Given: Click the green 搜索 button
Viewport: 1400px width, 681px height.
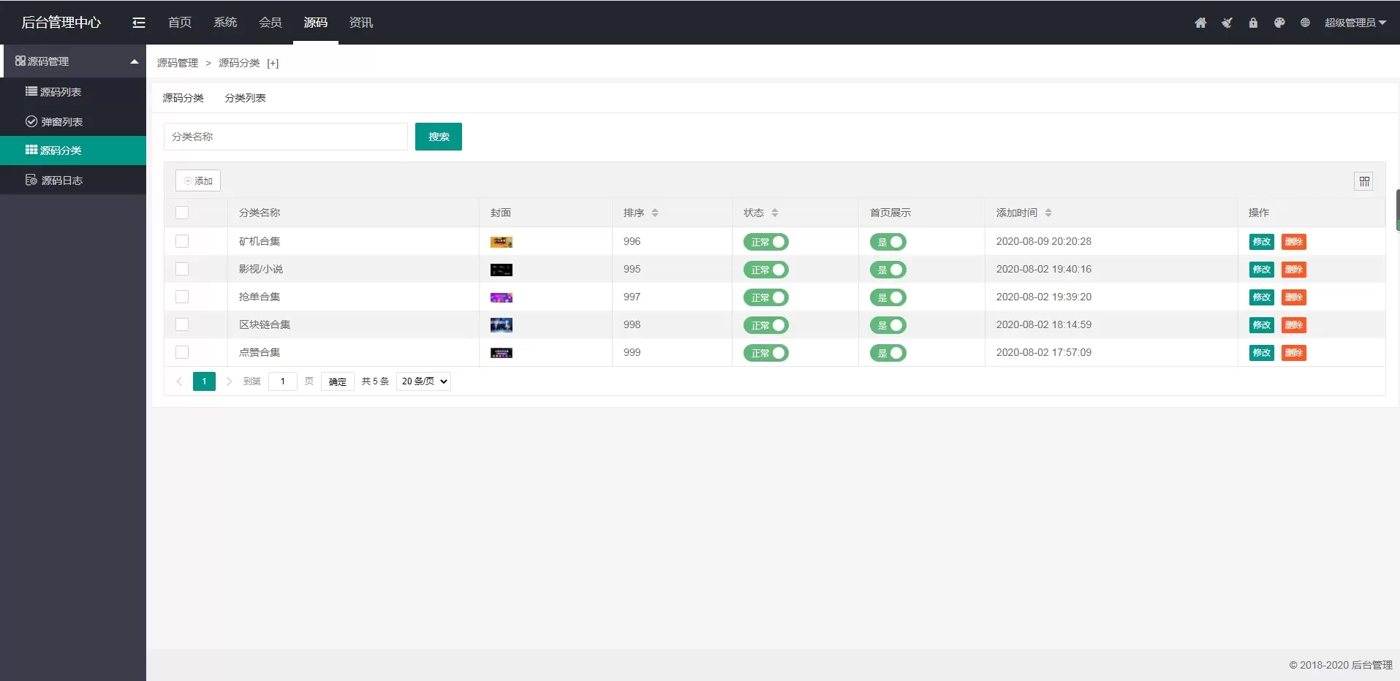Looking at the screenshot, I should [438, 137].
